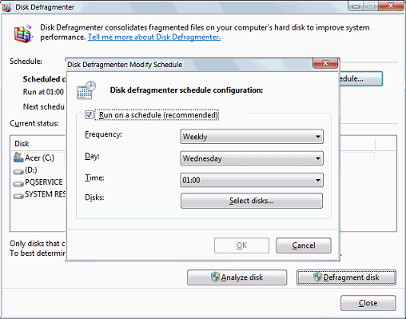The image size is (406, 319).
Task: Click the Frequency label
Action: point(103,134)
